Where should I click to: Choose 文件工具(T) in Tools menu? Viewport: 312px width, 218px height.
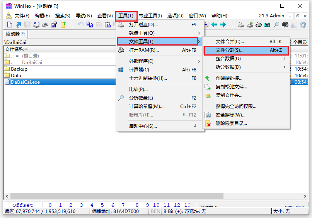click(159, 42)
